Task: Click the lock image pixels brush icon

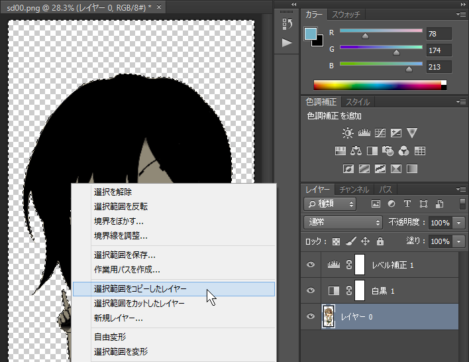Action: 352,242
